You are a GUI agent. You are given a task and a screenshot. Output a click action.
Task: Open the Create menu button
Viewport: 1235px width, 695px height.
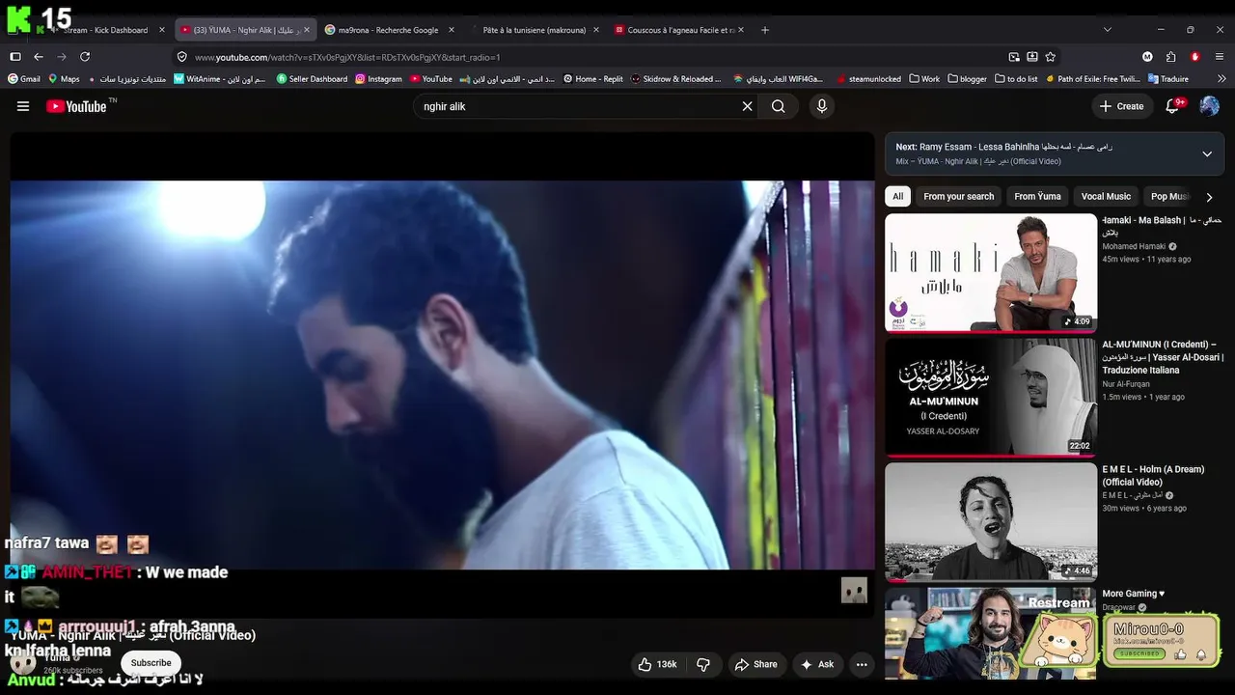1121,106
